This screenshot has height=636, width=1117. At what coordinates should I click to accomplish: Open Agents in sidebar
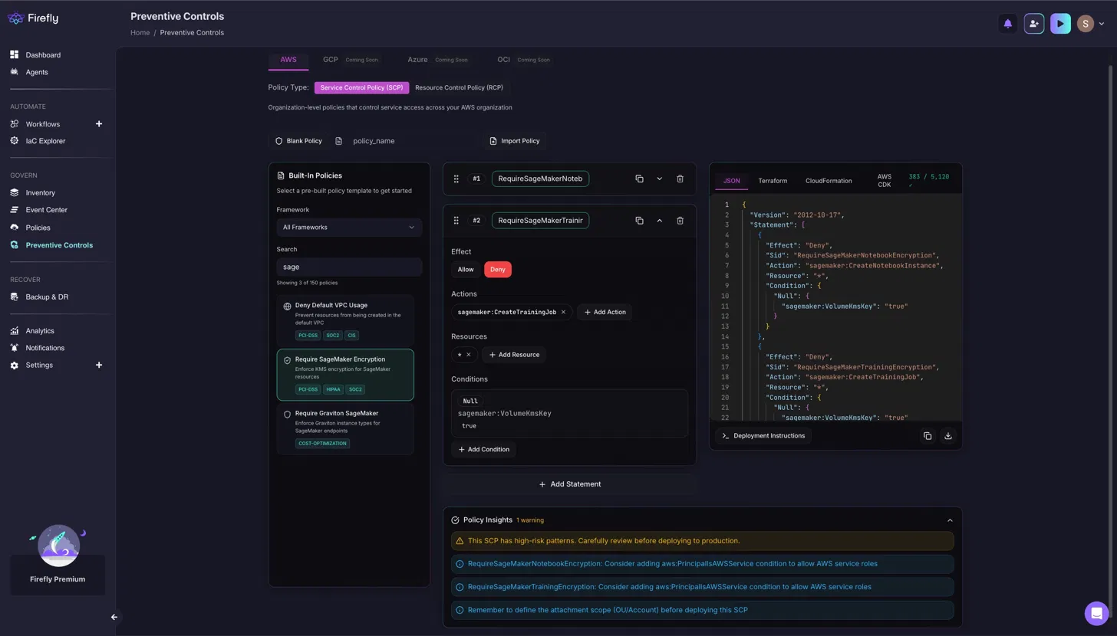coord(37,72)
